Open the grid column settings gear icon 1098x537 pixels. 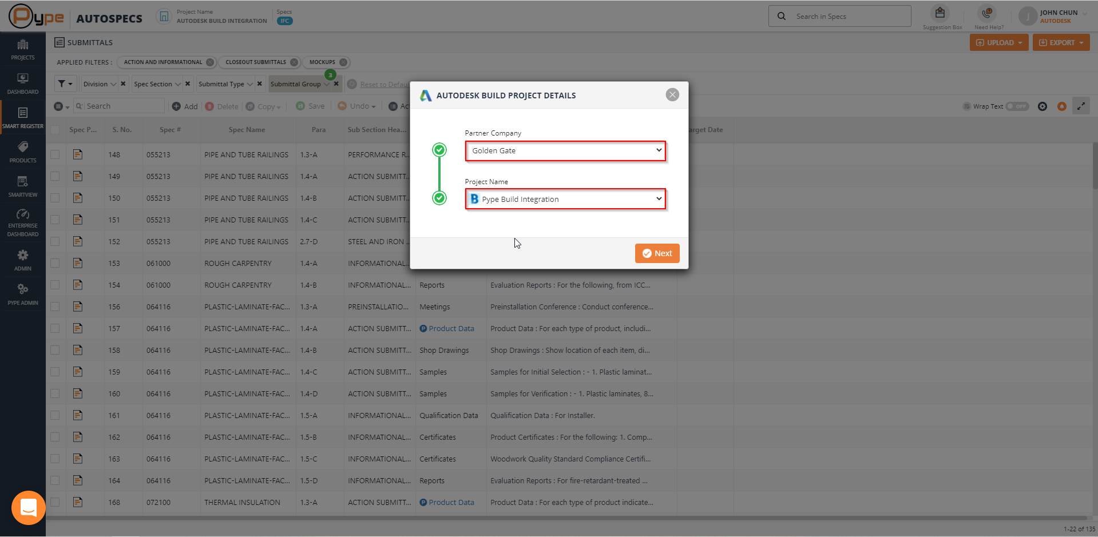point(1042,106)
